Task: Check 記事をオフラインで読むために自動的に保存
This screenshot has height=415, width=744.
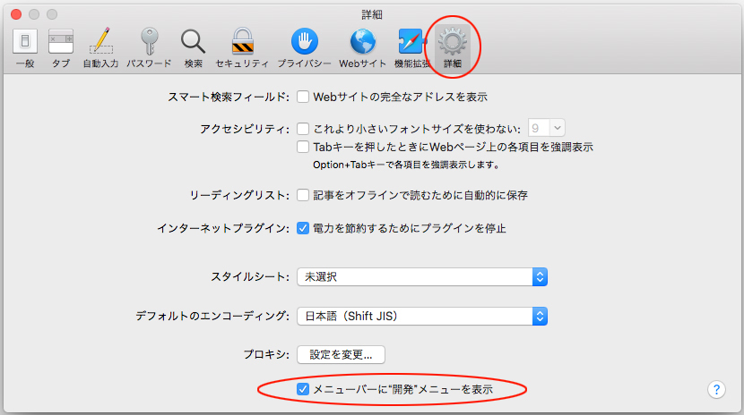Action: 303,195
